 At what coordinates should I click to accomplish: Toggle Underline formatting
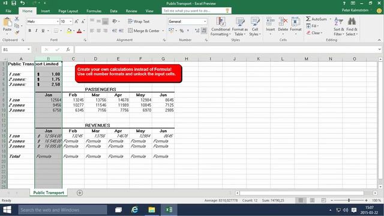point(43,31)
